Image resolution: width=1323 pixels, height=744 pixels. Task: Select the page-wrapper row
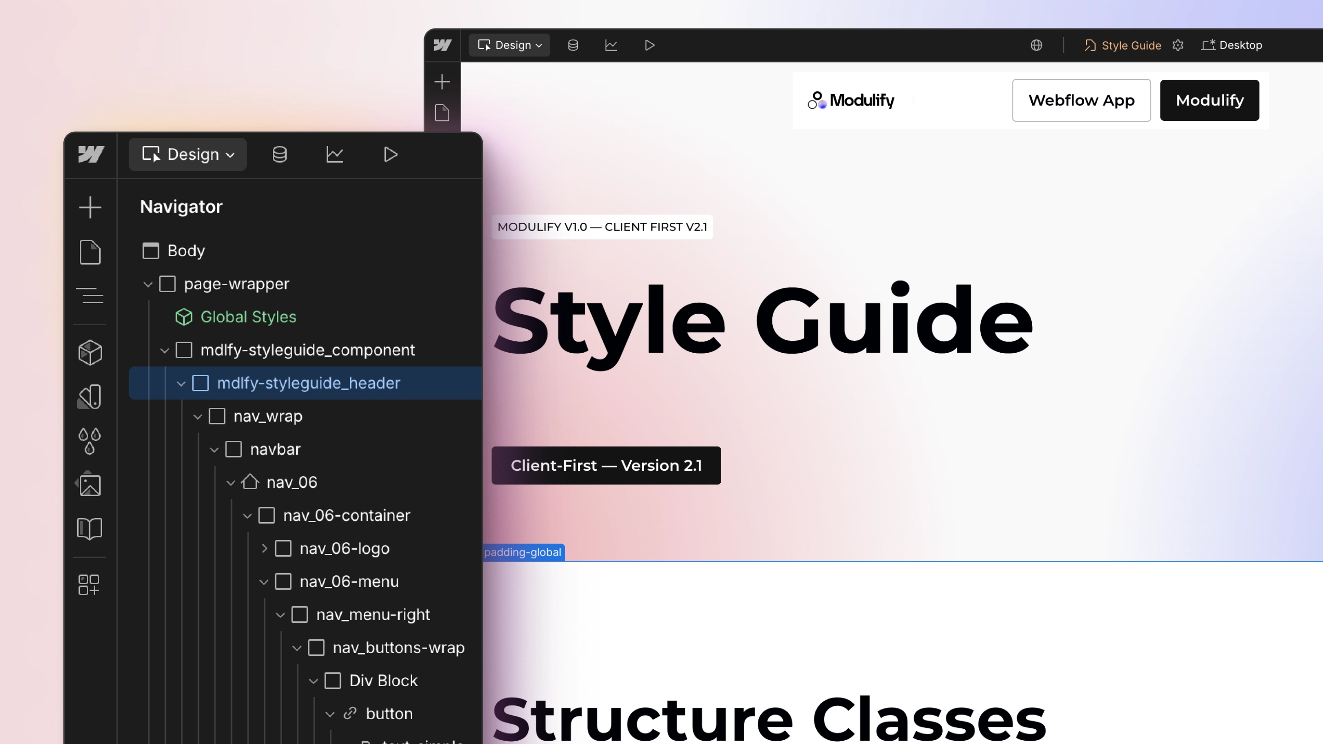pos(305,284)
